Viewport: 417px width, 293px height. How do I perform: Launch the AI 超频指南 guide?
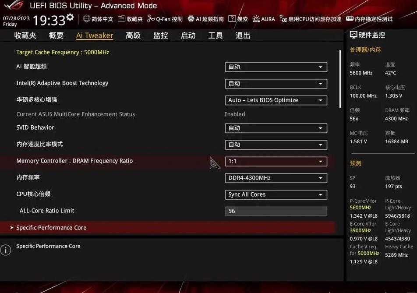[x=206, y=19]
